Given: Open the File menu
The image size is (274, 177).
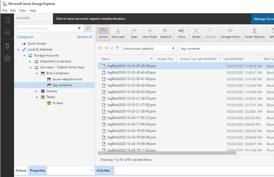Looking at the screenshot, I should click(5, 11).
